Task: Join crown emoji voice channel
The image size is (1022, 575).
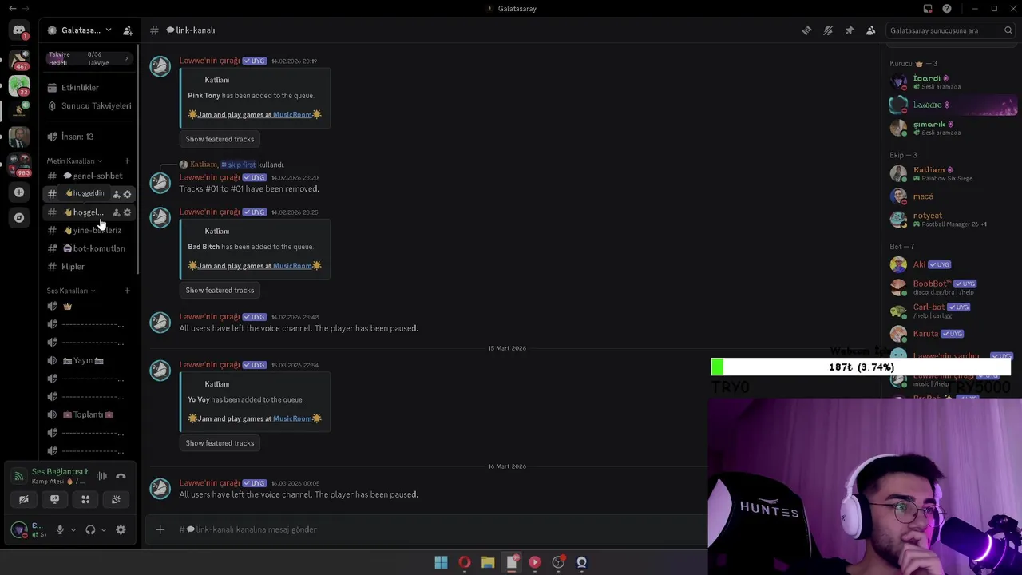Action: coord(89,306)
